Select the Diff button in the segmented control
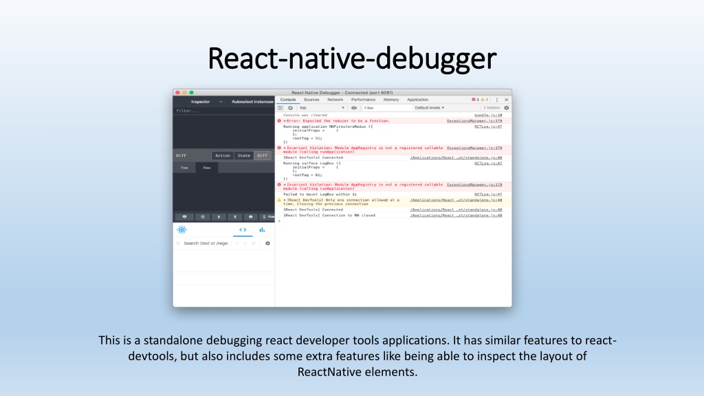This screenshot has height=396, width=704. point(262,156)
